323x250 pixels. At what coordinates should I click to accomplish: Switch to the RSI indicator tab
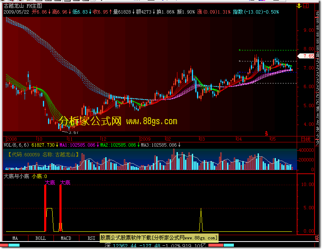[91, 238]
